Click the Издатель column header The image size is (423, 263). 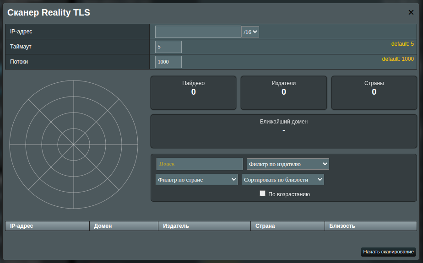coord(205,226)
